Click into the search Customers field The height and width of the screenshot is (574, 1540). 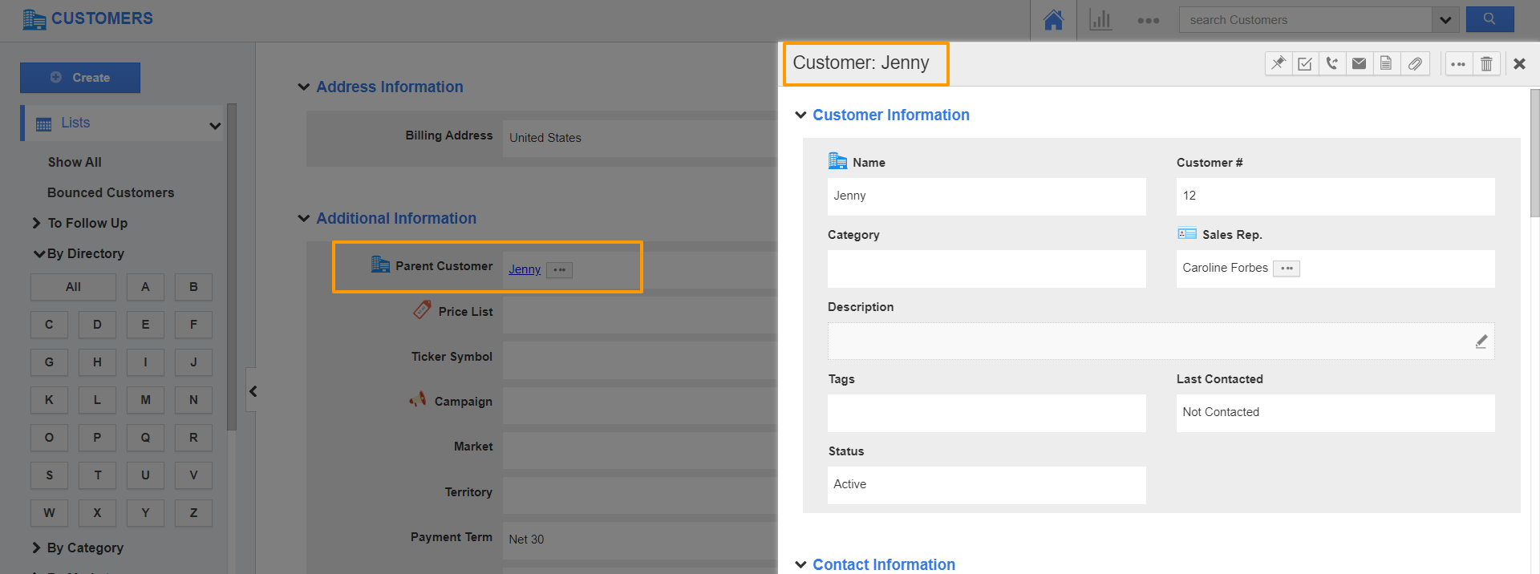coord(1304,20)
